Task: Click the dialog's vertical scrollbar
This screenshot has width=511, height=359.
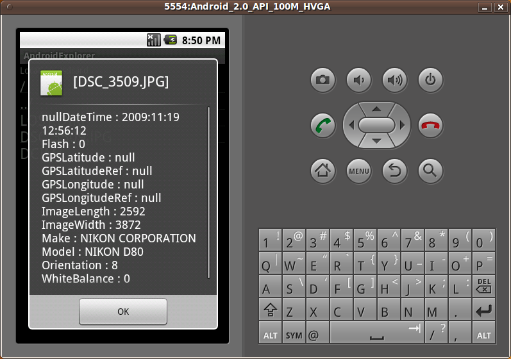Action: (208, 192)
